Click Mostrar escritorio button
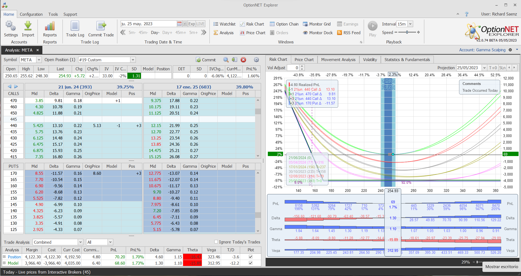This screenshot has height=276, width=521. point(502,267)
